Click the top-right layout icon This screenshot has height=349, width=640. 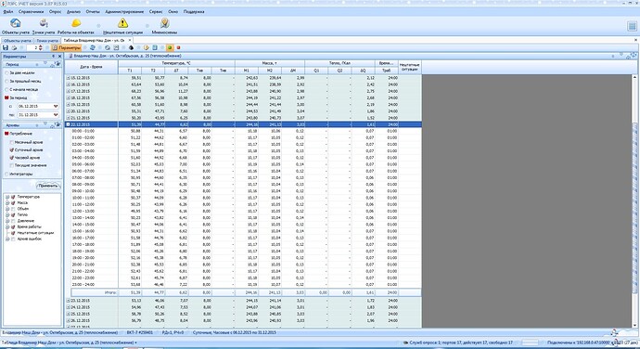(632, 26)
